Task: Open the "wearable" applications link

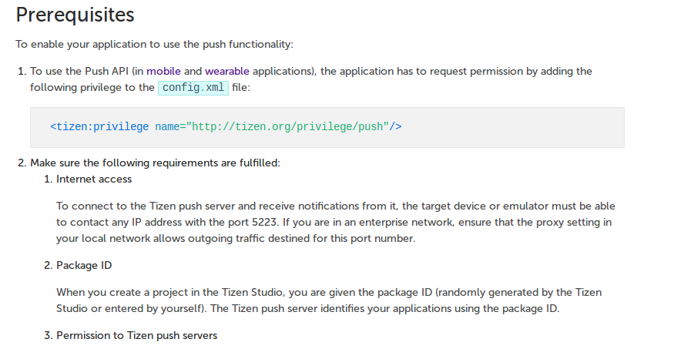Action: click(x=227, y=72)
